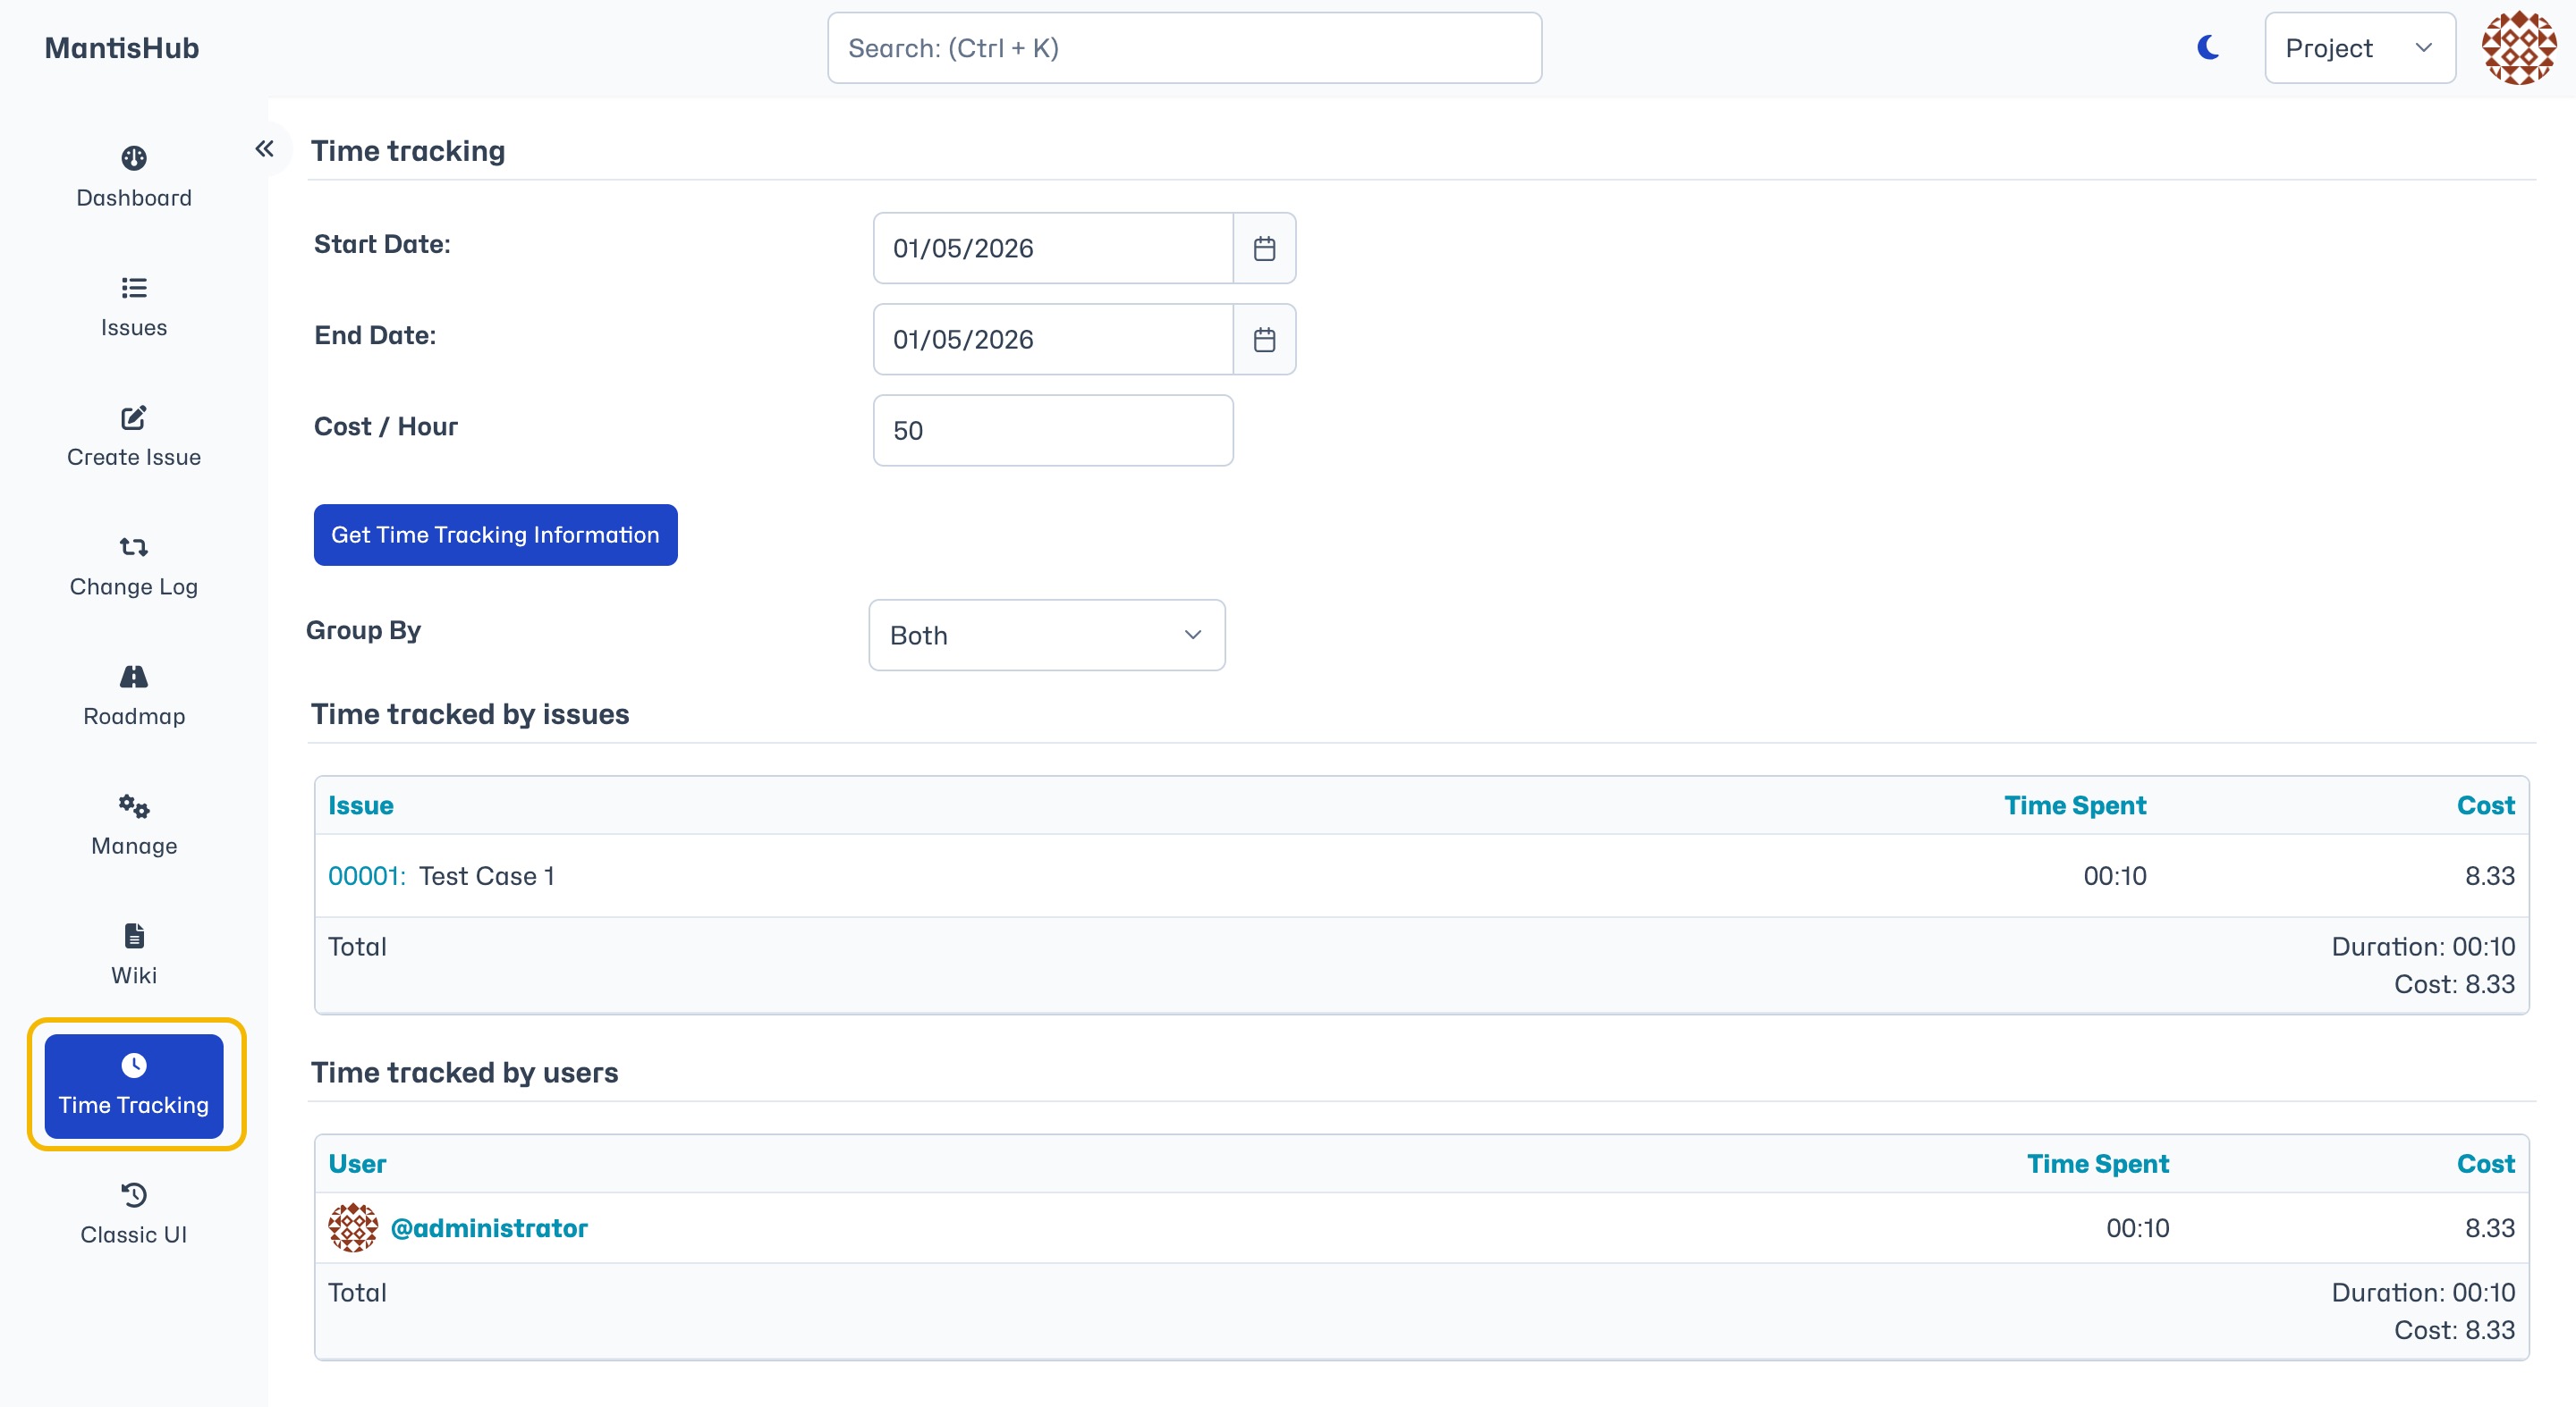Sort issues table by Time Spent header

point(2075,805)
